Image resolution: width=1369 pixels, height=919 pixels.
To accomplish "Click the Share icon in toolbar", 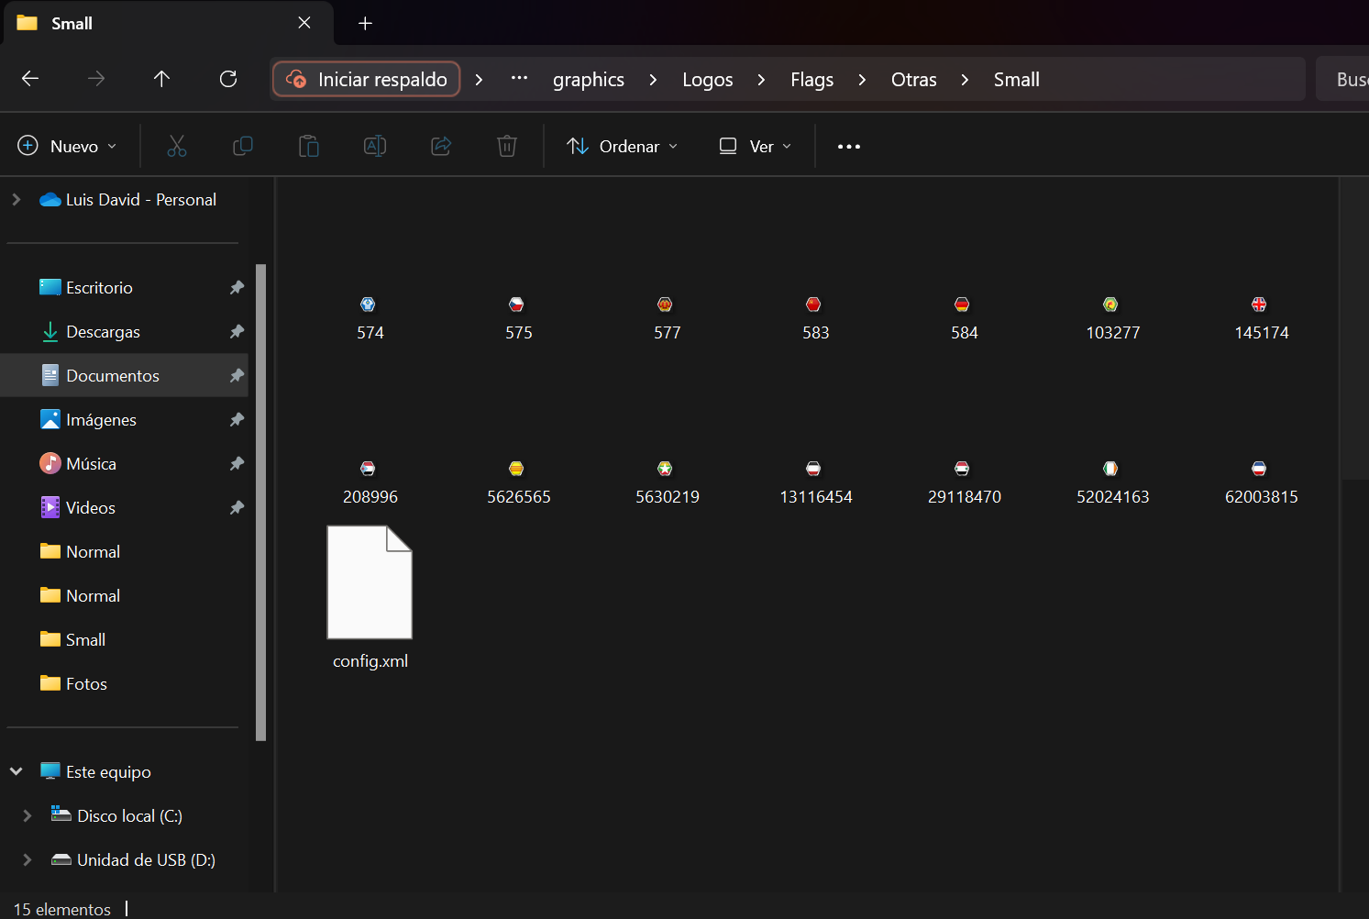I will click(x=441, y=146).
